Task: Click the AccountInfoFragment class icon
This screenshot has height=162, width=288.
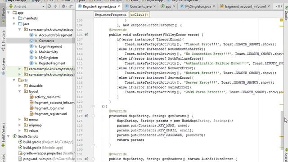Action: click(31, 35)
